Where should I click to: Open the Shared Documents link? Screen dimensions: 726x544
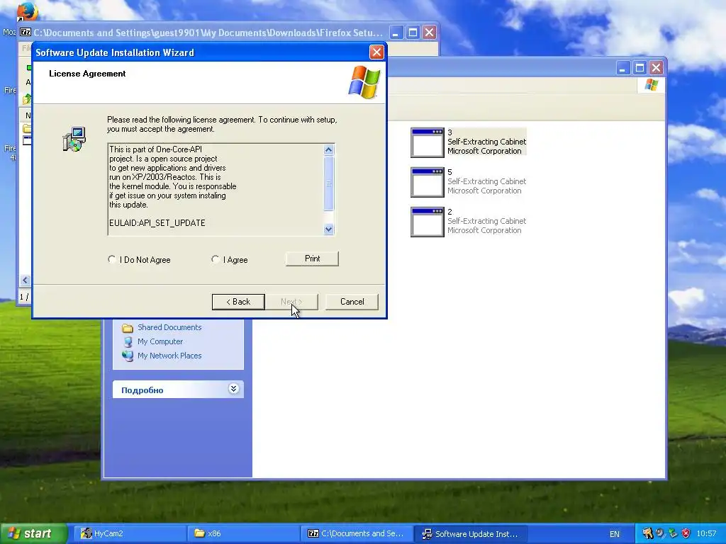169,327
